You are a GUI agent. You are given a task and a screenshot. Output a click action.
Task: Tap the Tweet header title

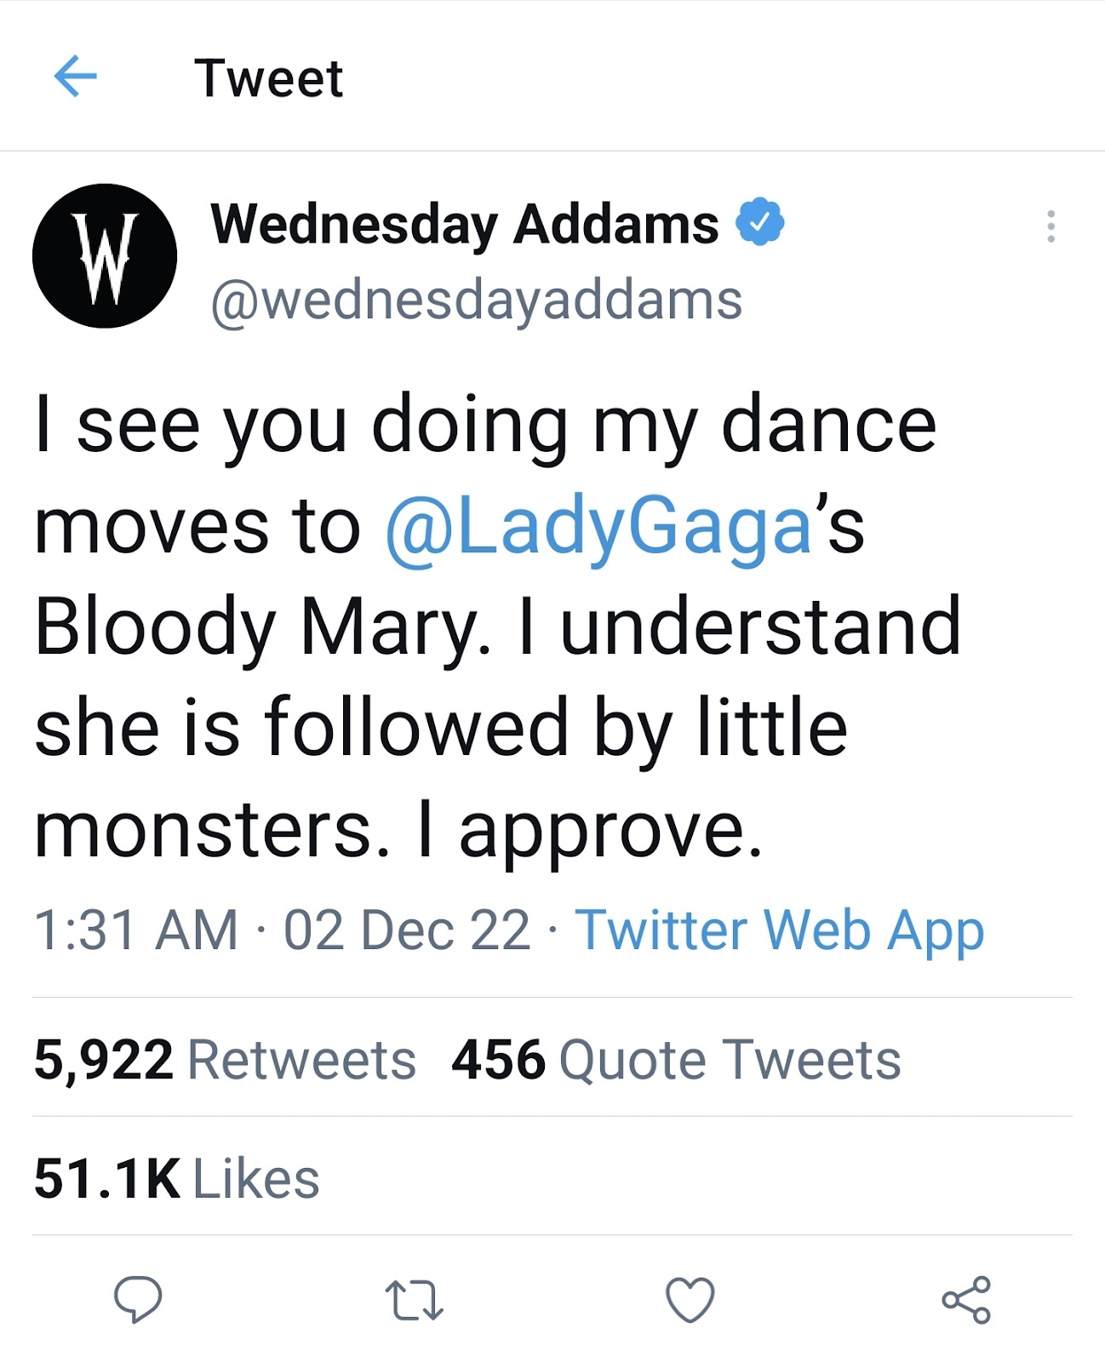coord(268,78)
